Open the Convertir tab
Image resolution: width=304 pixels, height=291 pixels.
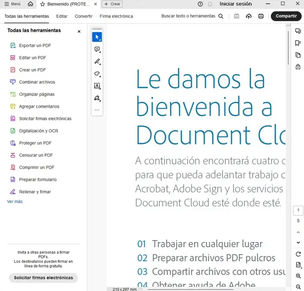pos(84,16)
